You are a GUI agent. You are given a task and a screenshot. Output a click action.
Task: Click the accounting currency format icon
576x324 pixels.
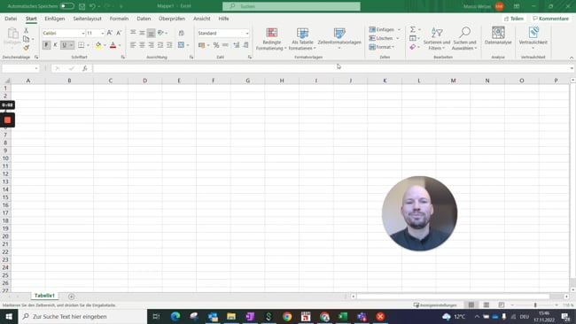point(201,45)
